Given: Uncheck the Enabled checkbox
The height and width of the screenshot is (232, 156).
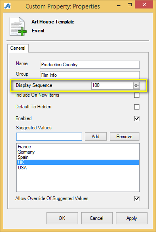Looking at the screenshot, I should click(x=137, y=118).
